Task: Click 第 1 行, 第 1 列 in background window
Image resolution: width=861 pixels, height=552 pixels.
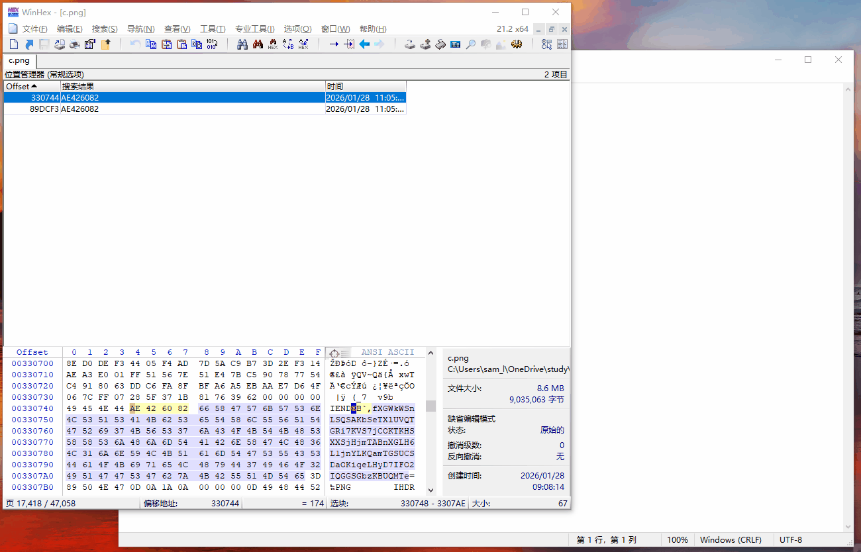Action: (x=607, y=540)
